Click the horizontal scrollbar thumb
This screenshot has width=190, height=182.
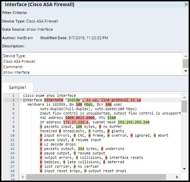click(96, 177)
